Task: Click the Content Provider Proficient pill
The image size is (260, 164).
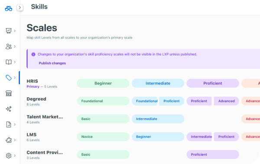Action: pyautogui.click(x=213, y=155)
